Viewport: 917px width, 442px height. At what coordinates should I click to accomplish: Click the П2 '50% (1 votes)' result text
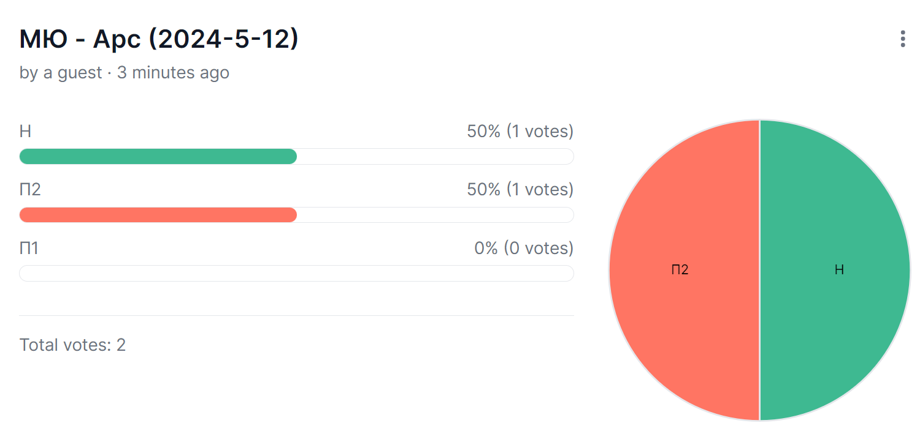coord(520,189)
